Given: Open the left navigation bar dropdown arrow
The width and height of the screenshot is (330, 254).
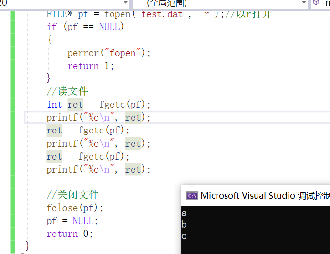Looking at the screenshot, I should [x=125, y=3].
